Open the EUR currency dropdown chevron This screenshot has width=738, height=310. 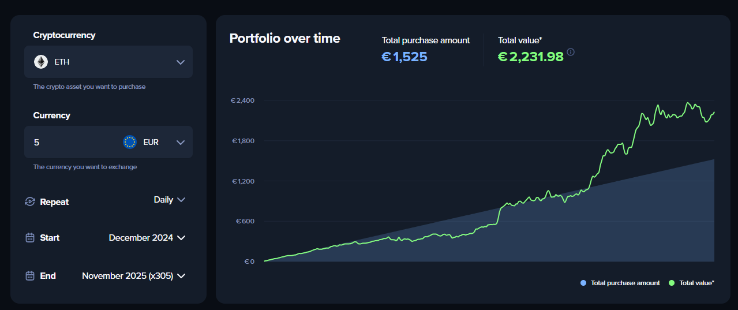pyautogui.click(x=180, y=142)
